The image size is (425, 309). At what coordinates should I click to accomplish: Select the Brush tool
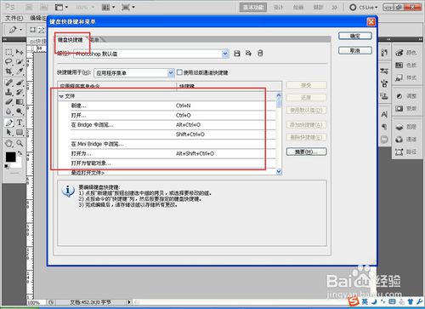pyautogui.click(x=20, y=83)
